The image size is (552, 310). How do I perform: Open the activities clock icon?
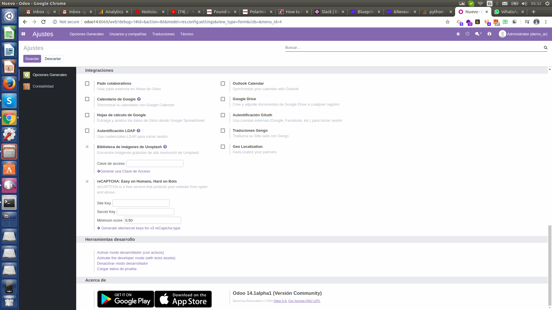pos(467,34)
